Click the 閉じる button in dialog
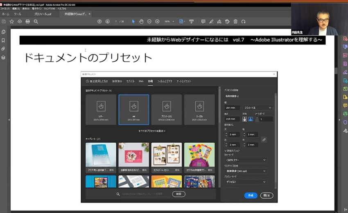348x213 pixels. [267, 195]
